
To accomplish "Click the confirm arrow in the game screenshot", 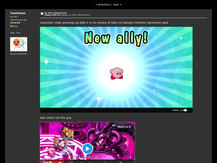I will (x=185, y=110).
